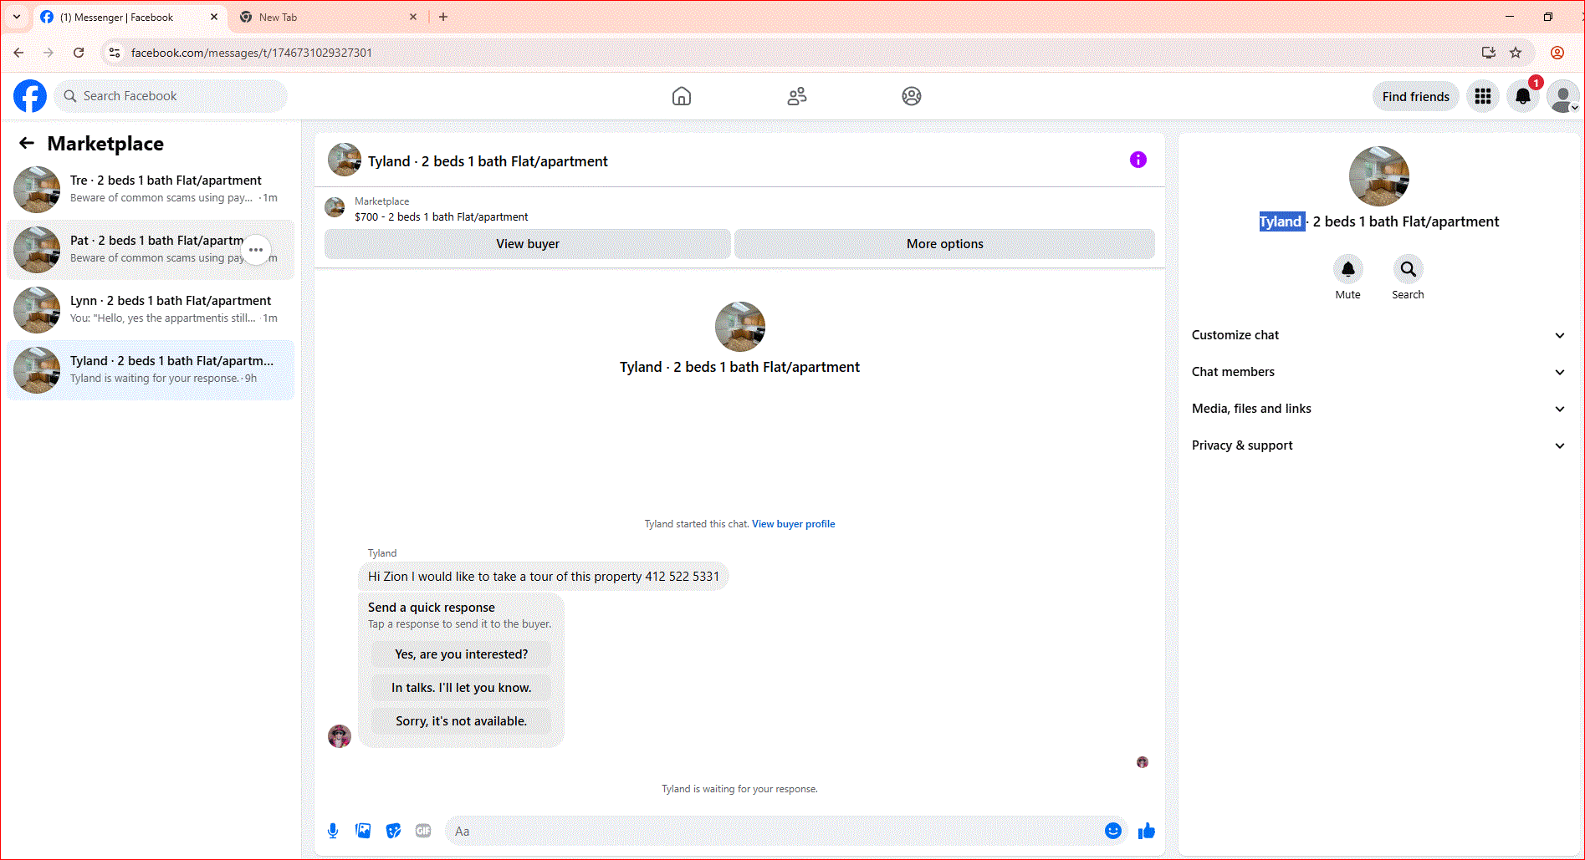Click the install app icon in address bar

pos(1489,53)
